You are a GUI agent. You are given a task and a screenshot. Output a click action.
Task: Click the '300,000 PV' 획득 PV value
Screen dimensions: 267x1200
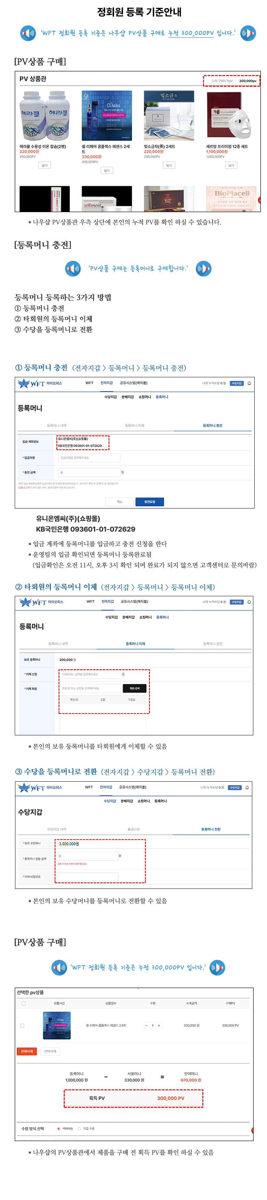171,1099
